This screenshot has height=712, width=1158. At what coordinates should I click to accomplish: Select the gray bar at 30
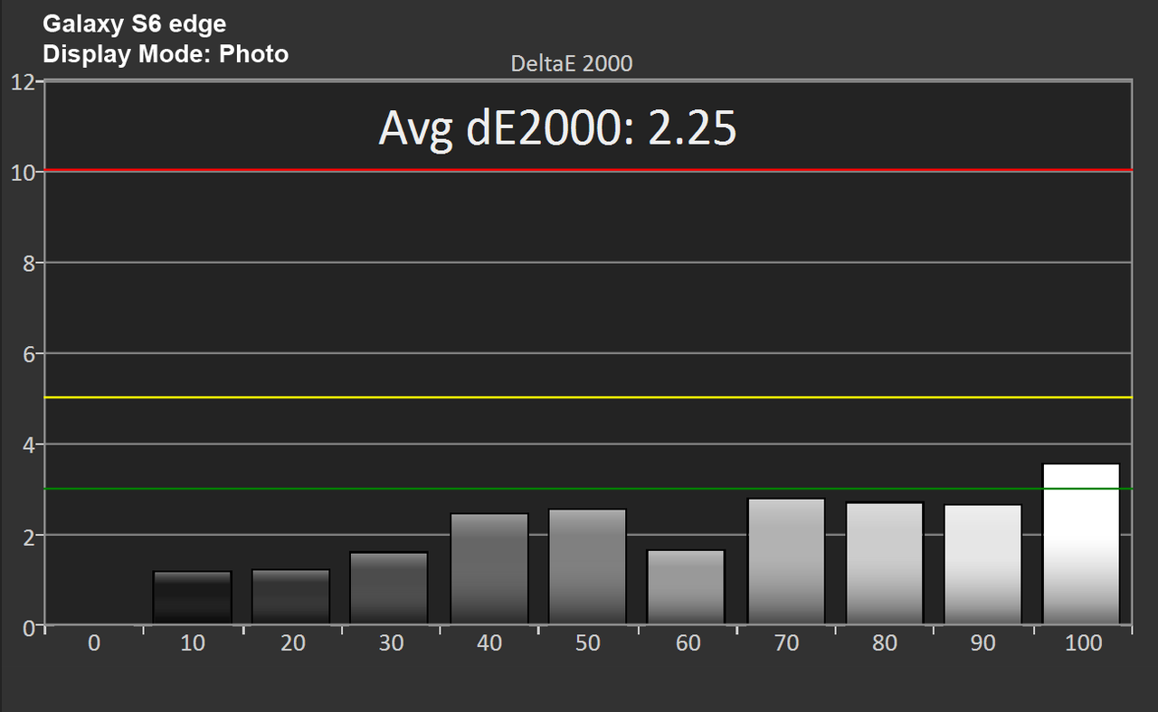389,588
